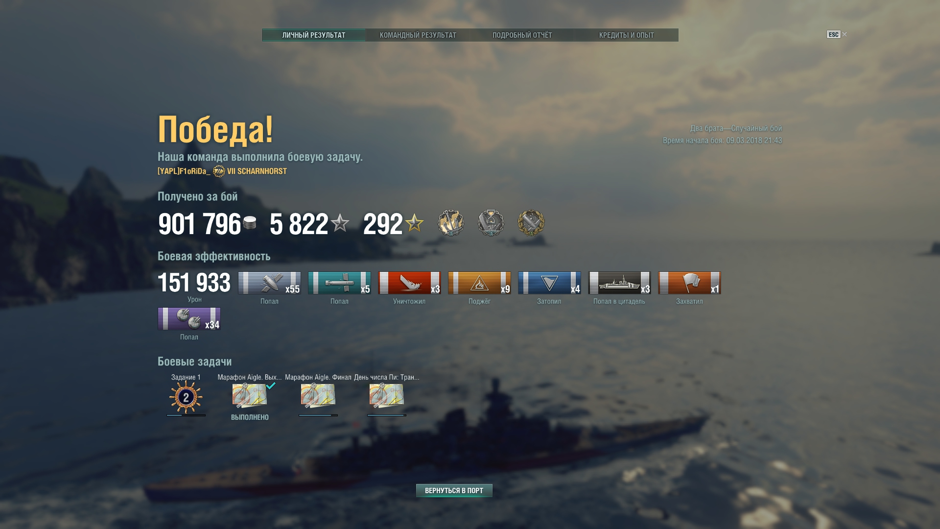The width and height of the screenshot is (940, 529).
Task: Close the results screen with ESC
Action: pos(836,34)
